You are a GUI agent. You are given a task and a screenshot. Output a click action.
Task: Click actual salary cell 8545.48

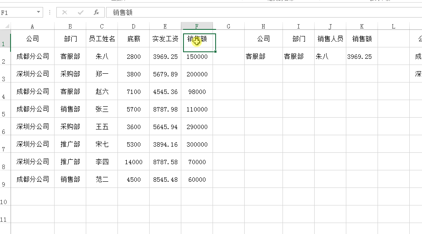coord(165,180)
